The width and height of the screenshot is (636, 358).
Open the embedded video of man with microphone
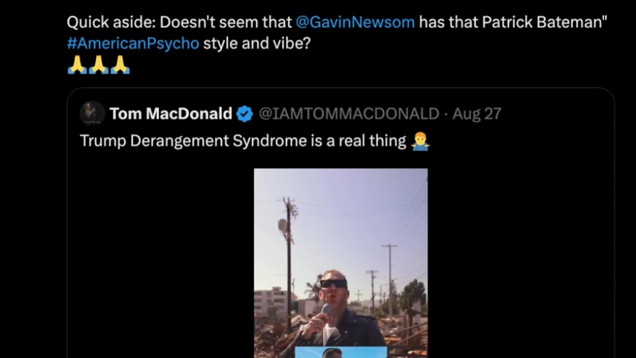coord(340,263)
